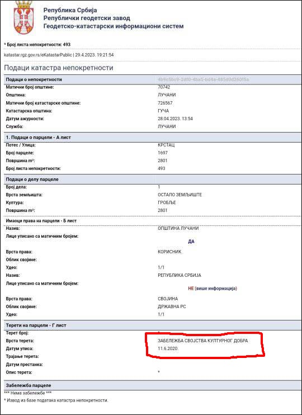Click the Serbian coat of arms emblem
302x415 pixels.
pyautogui.click(x=23, y=17)
